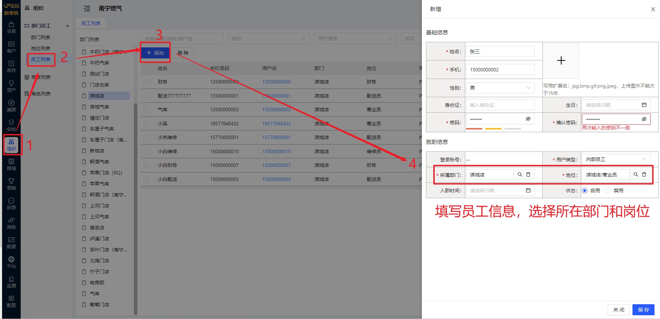Open the 资产 module in sidebar

pyautogui.click(x=11, y=86)
